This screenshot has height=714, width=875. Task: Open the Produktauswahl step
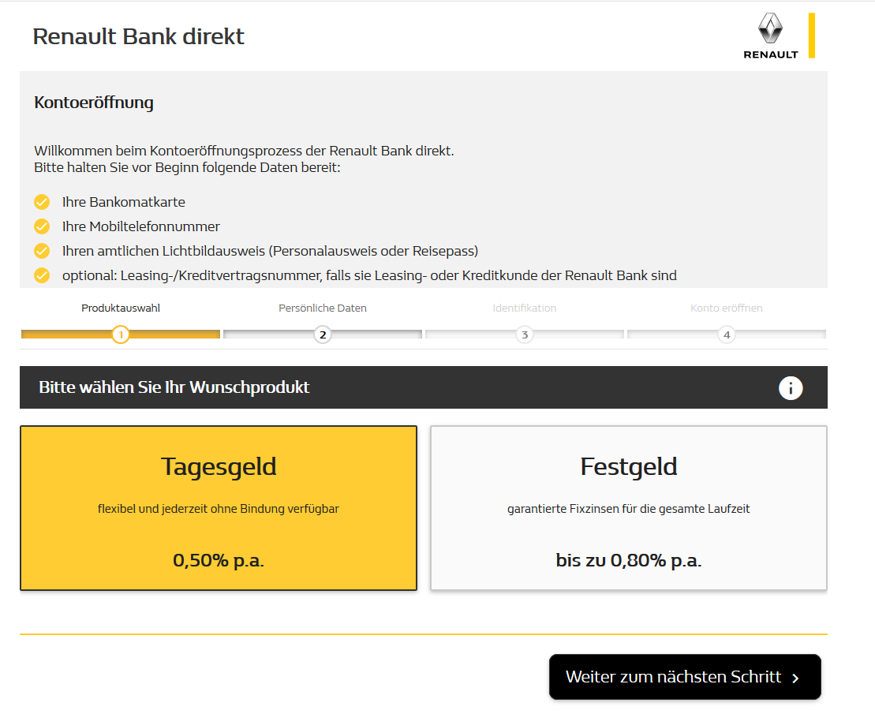(120, 308)
